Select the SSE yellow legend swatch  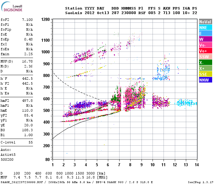pos(205,74)
